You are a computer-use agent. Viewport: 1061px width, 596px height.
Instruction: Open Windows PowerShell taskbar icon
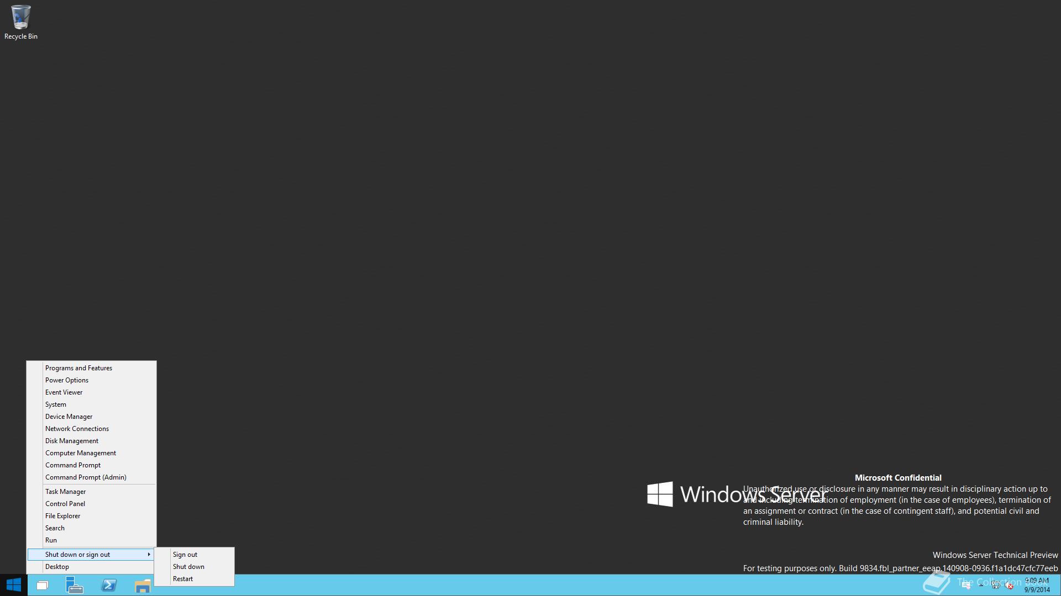tap(109, 586)
